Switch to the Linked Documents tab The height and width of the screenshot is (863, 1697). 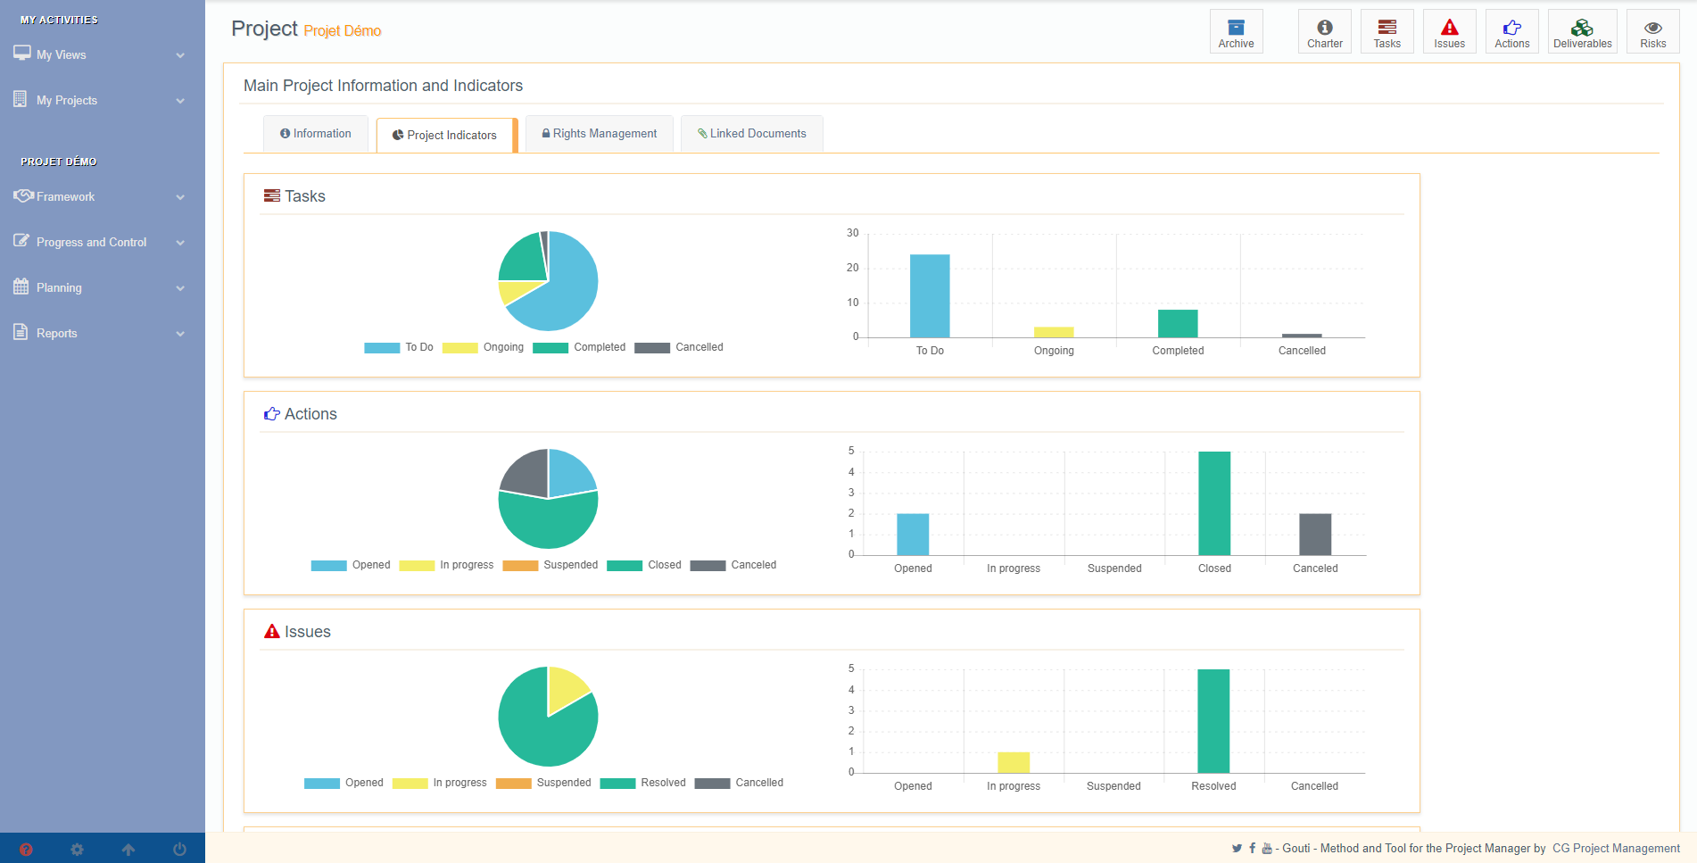coord(751,134)
